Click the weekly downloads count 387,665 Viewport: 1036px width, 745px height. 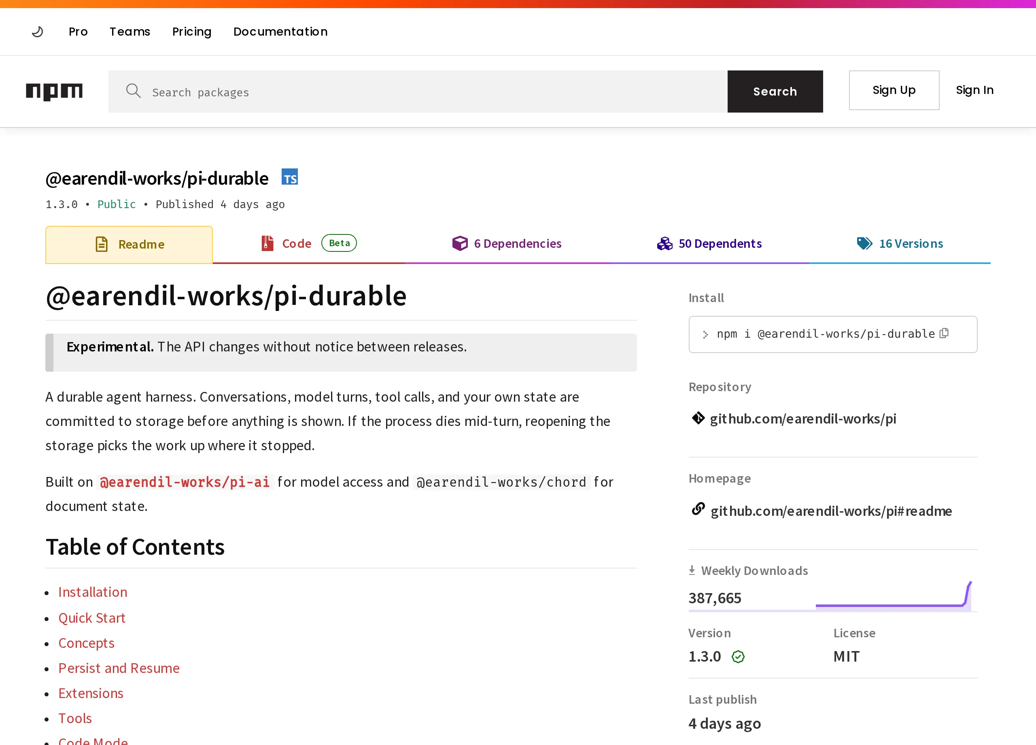click(715, 598)
